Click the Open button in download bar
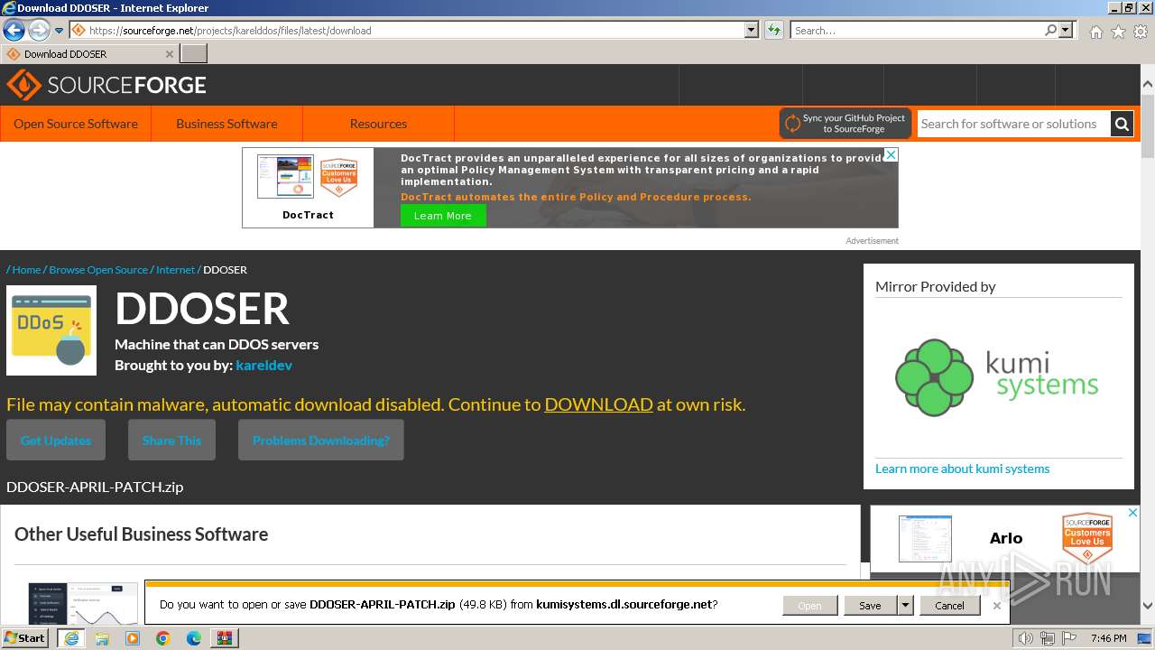1155x650 pixels. pos(809,606)
